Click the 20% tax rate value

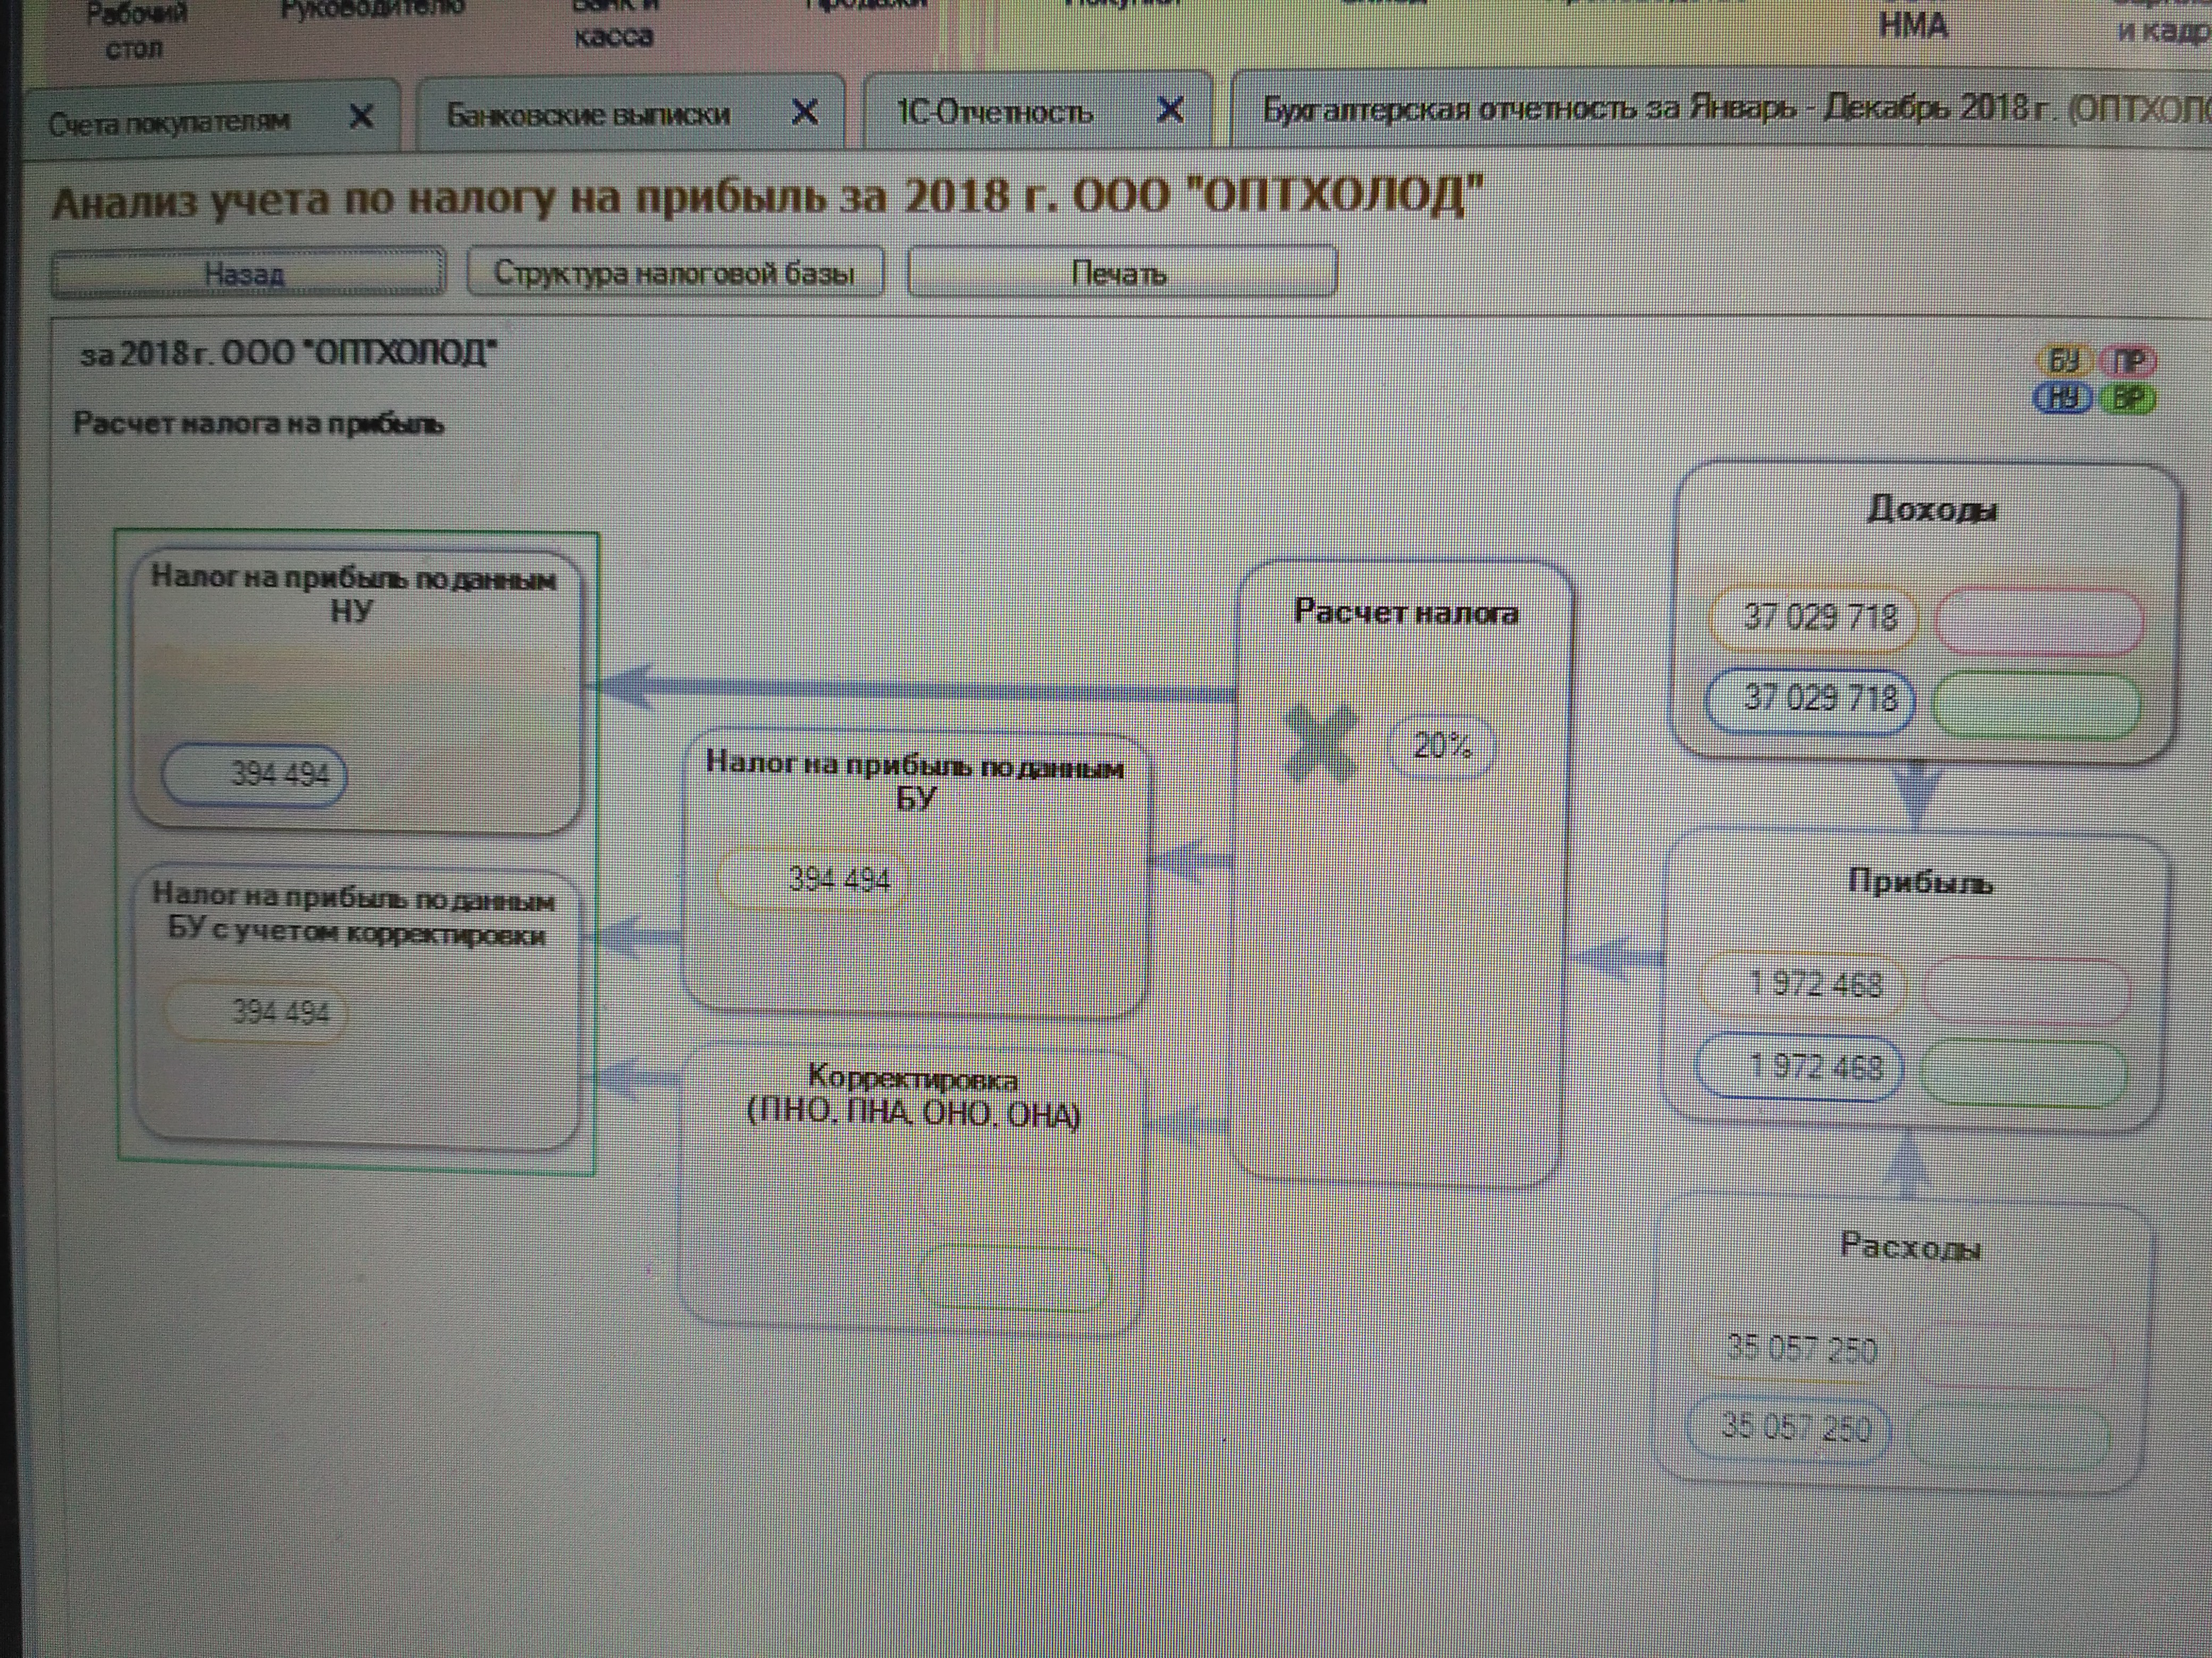pos(1442,746)
